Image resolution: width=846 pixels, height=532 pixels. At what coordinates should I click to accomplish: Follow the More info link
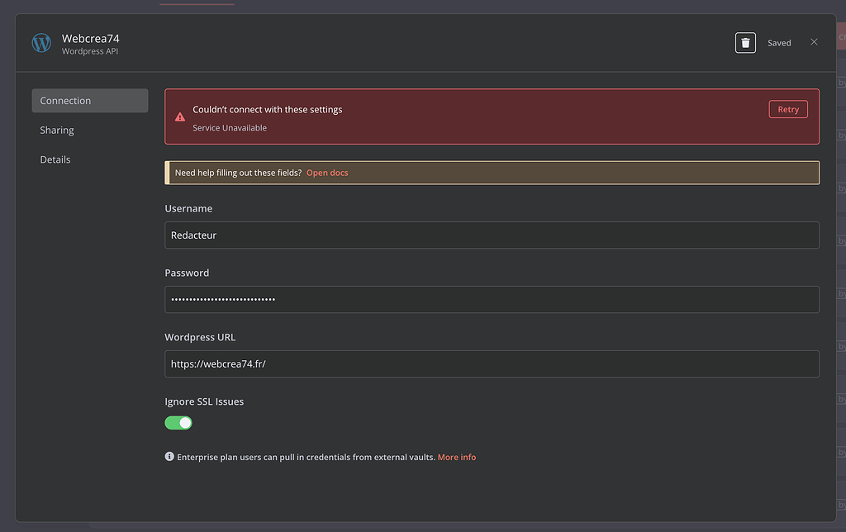pyautogui.click(x=457, y=457)
